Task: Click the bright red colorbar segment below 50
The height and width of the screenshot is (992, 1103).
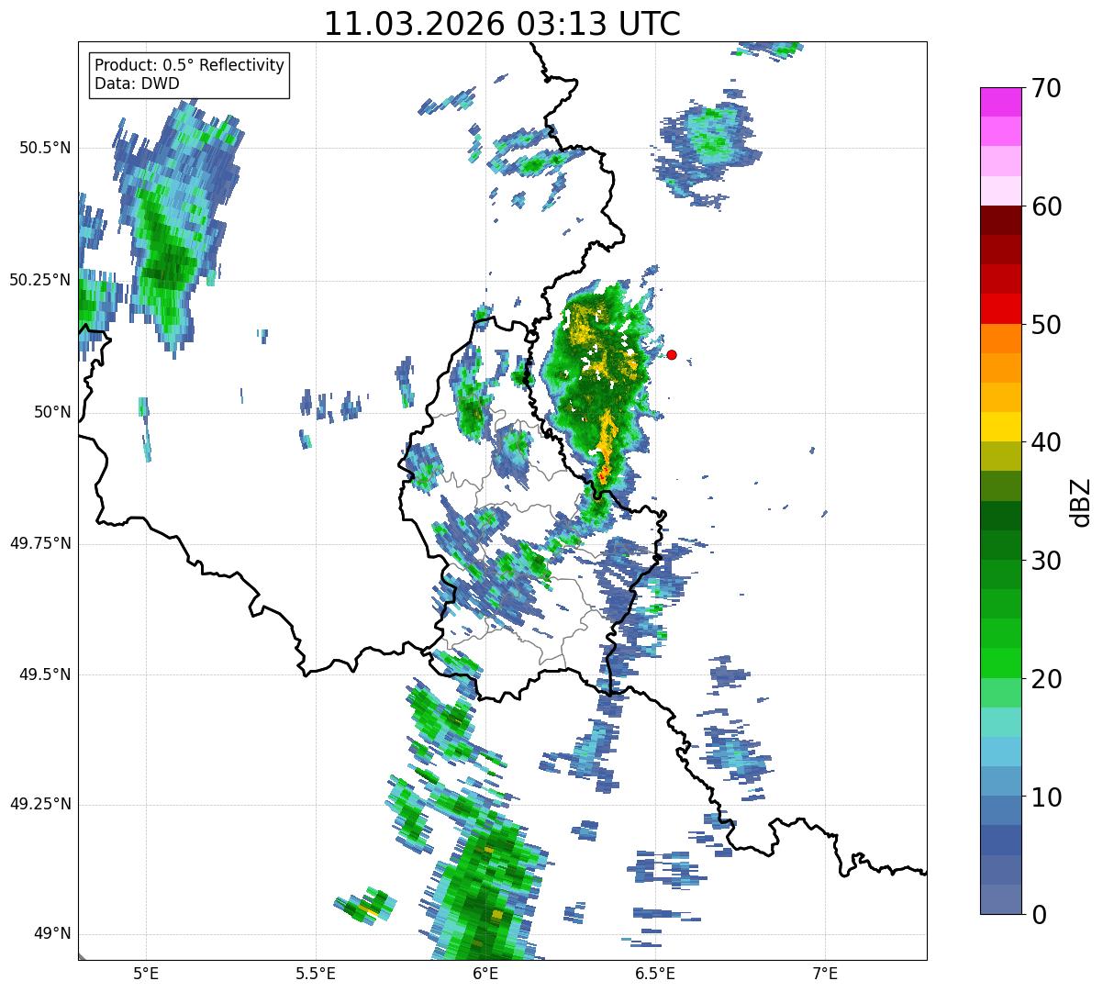Action: pos(1001,308)
